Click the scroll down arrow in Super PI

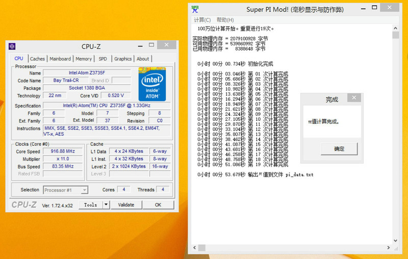click(x=396, y=241)
